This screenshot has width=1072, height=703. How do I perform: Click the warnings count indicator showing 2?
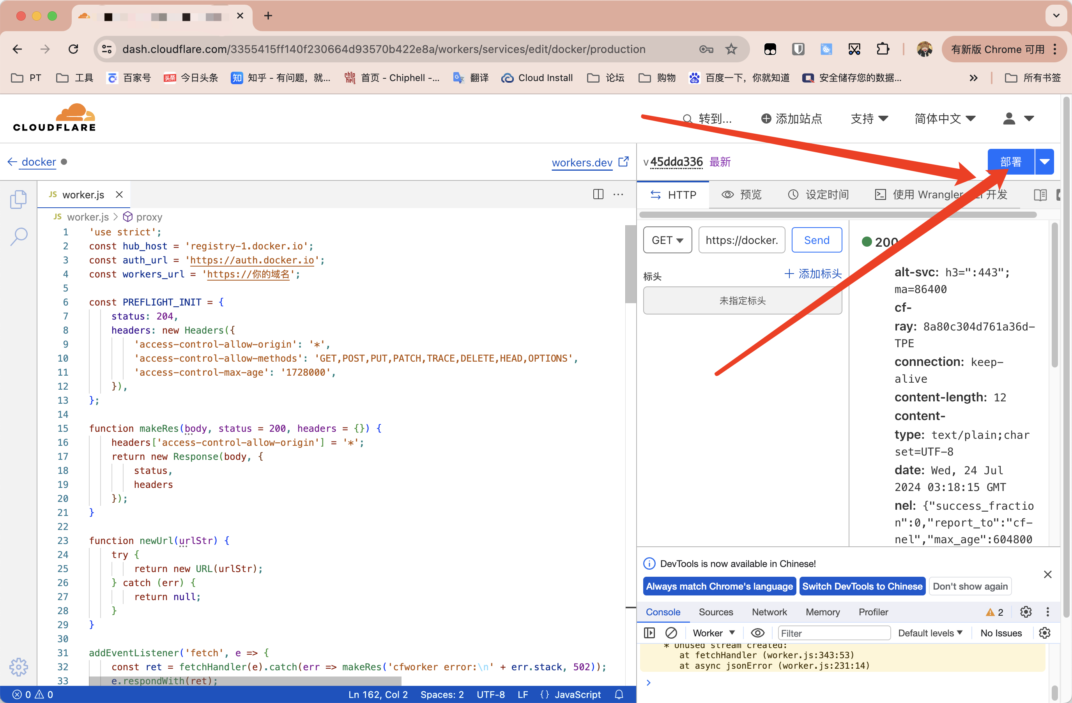(x=994, y=612)
